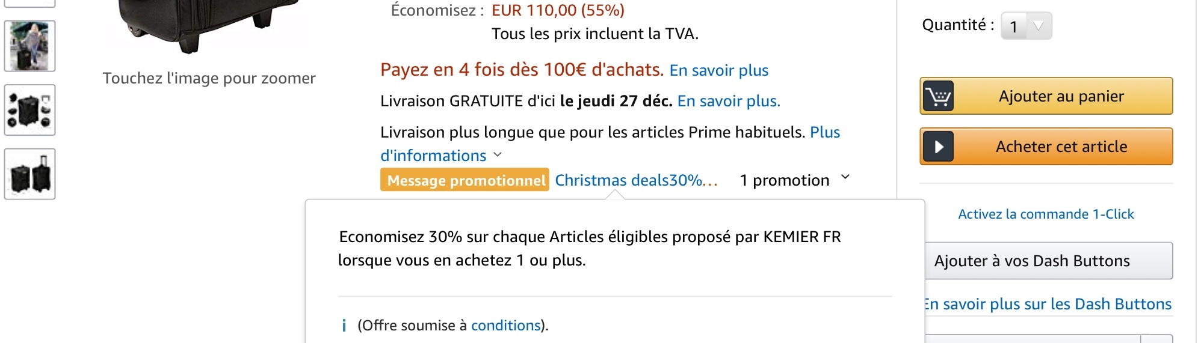The width and height of the screenshot is (1198, 343).
Task: Click the Acheter cet article label
Action: pyautogui.click(x=1061, y=147)
